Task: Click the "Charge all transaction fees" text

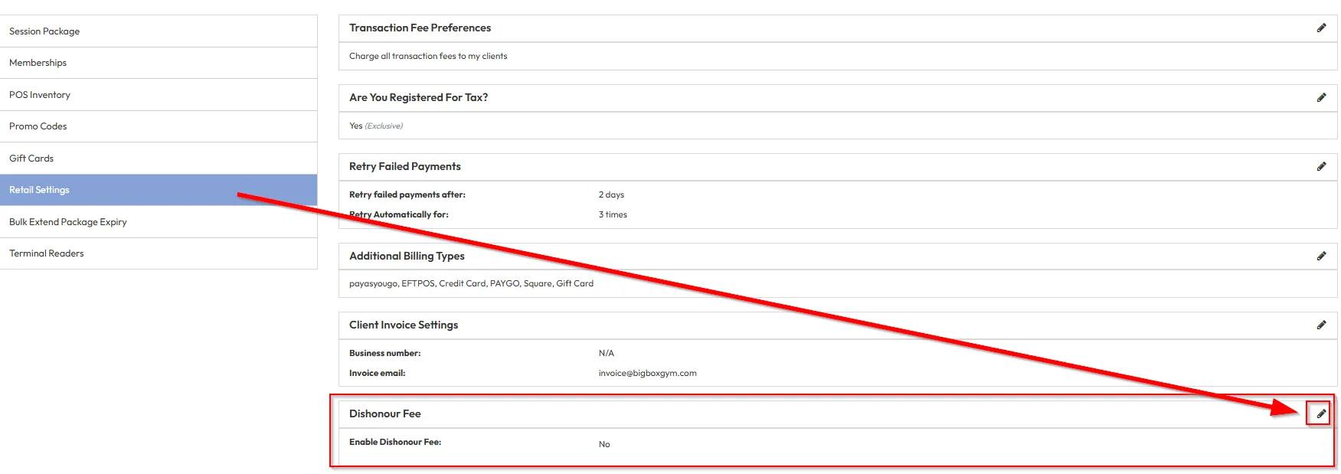Action: click(x=427, y=57)
